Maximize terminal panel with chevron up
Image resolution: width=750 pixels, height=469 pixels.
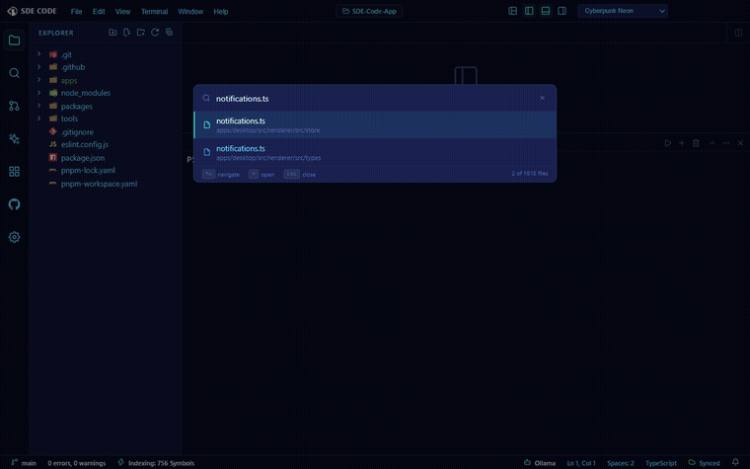[x=712, y=143]
